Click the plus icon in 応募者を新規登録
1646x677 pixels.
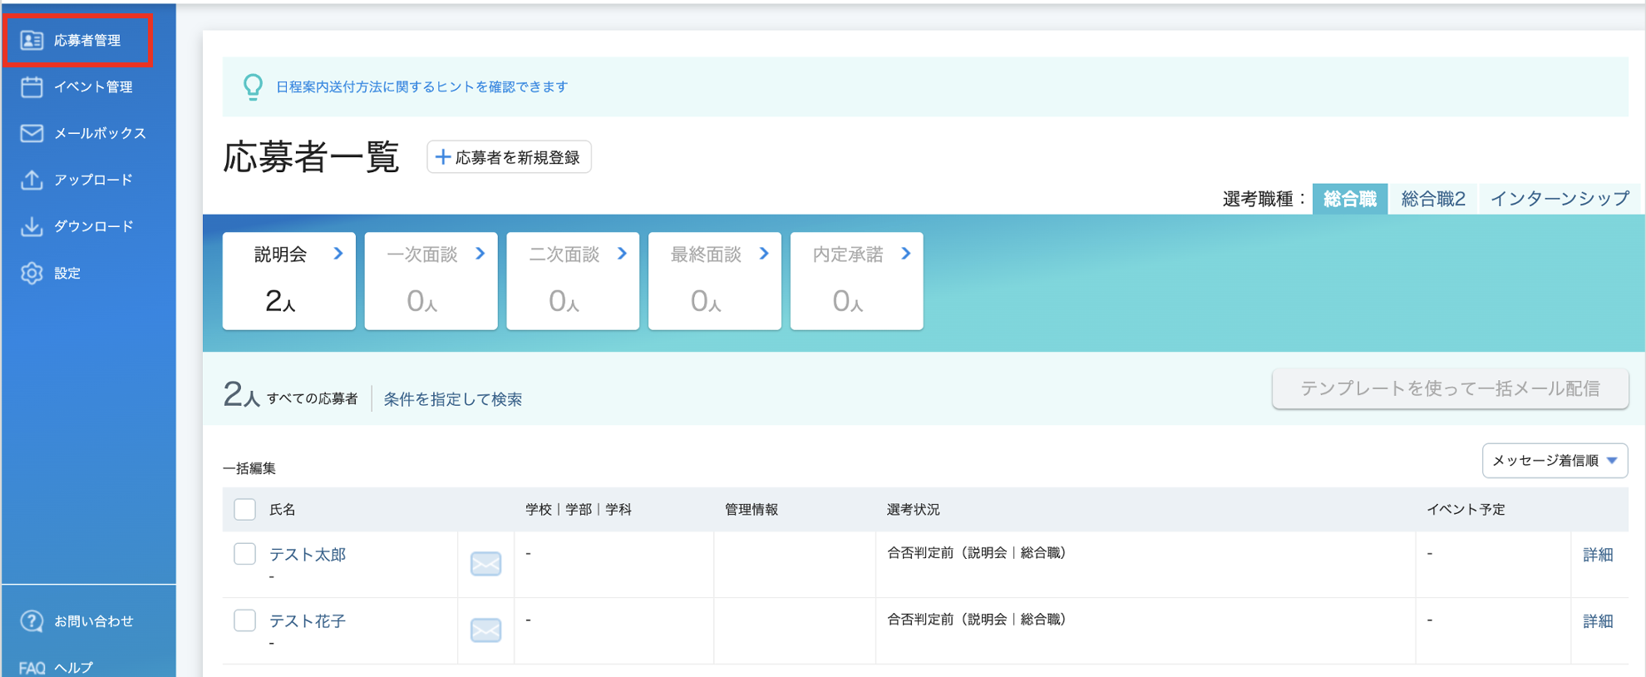coord(443,157)
